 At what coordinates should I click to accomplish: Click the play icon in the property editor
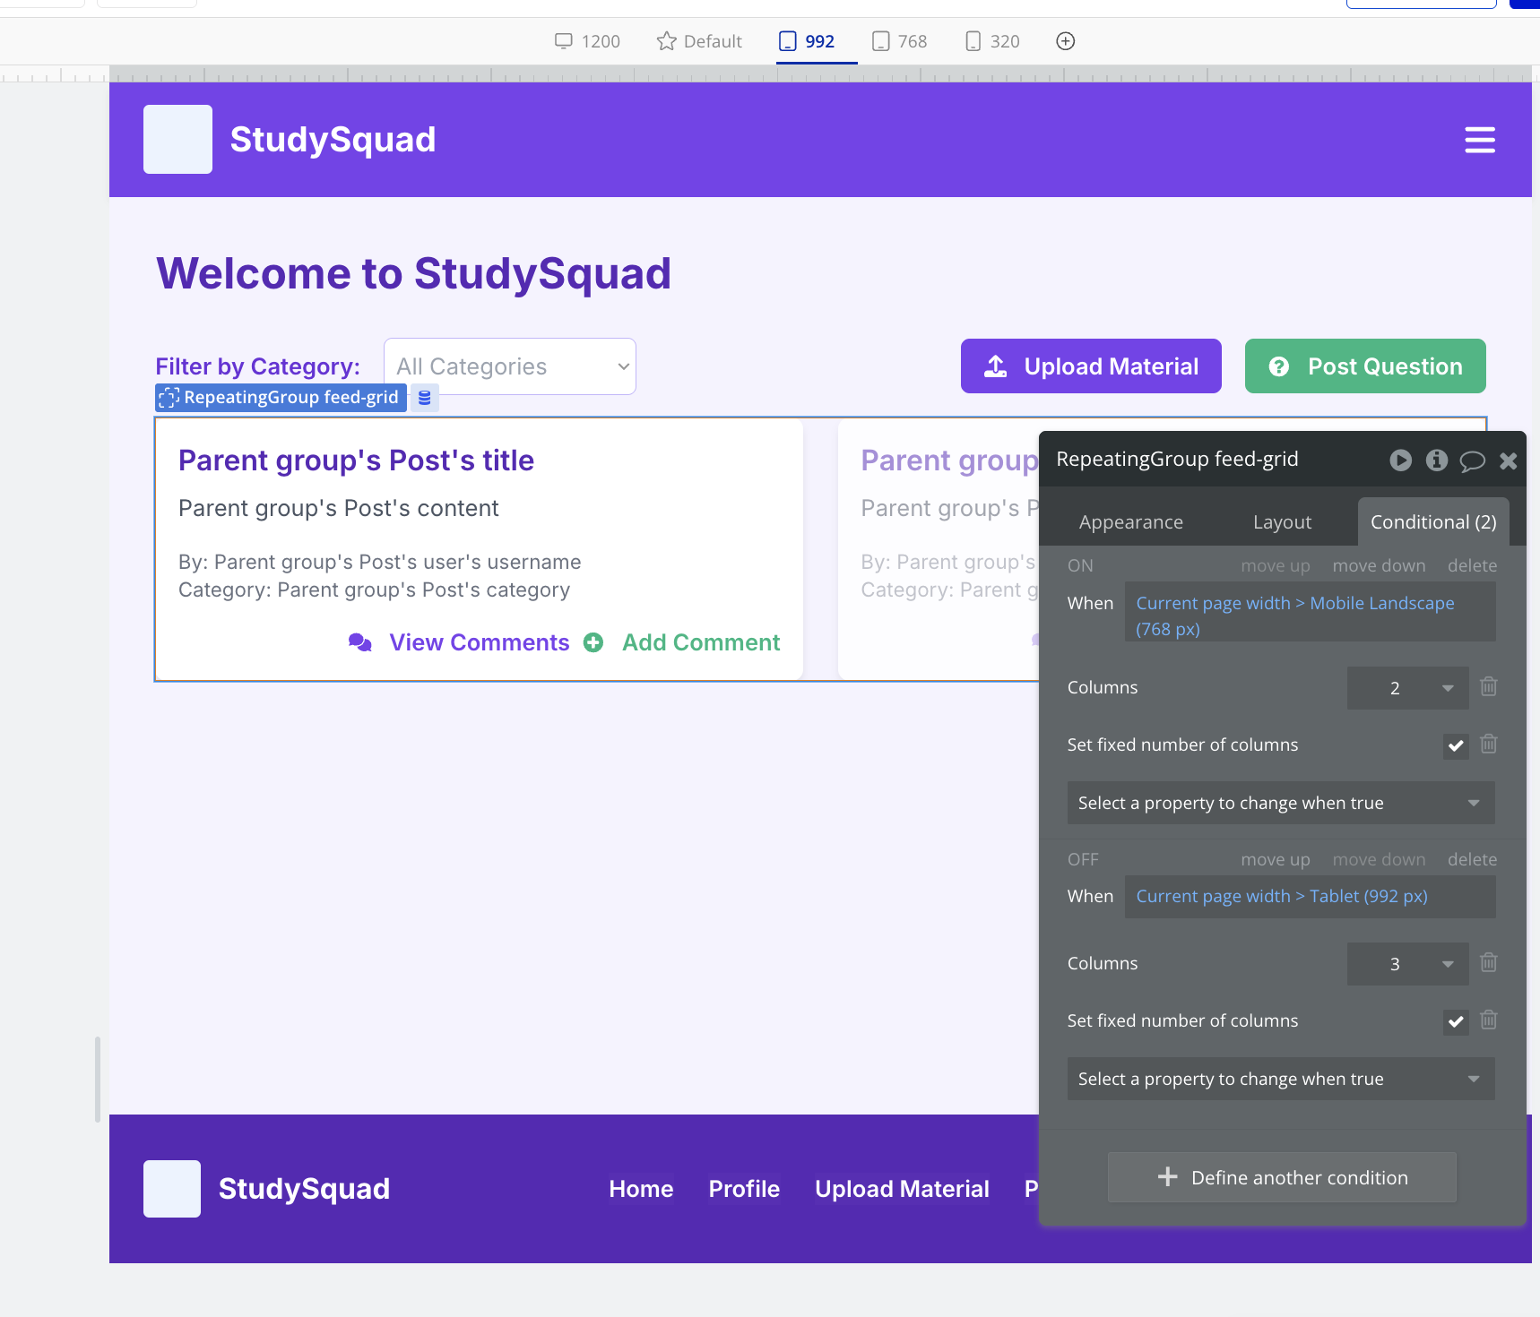(1400, 461)
